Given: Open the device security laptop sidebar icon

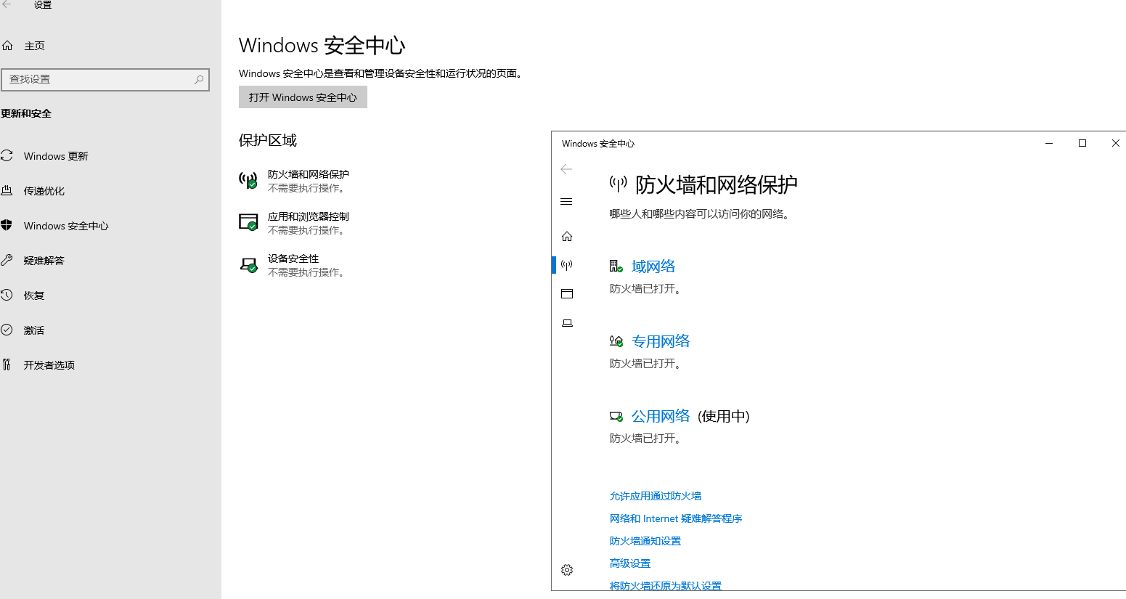Looking at the screenshot, I should pos(567,323).
